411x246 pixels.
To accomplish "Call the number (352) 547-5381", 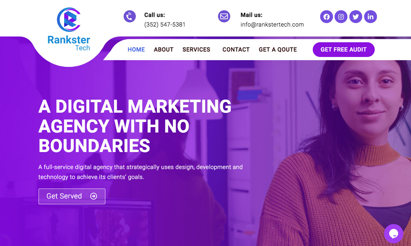I will point(165,25).
